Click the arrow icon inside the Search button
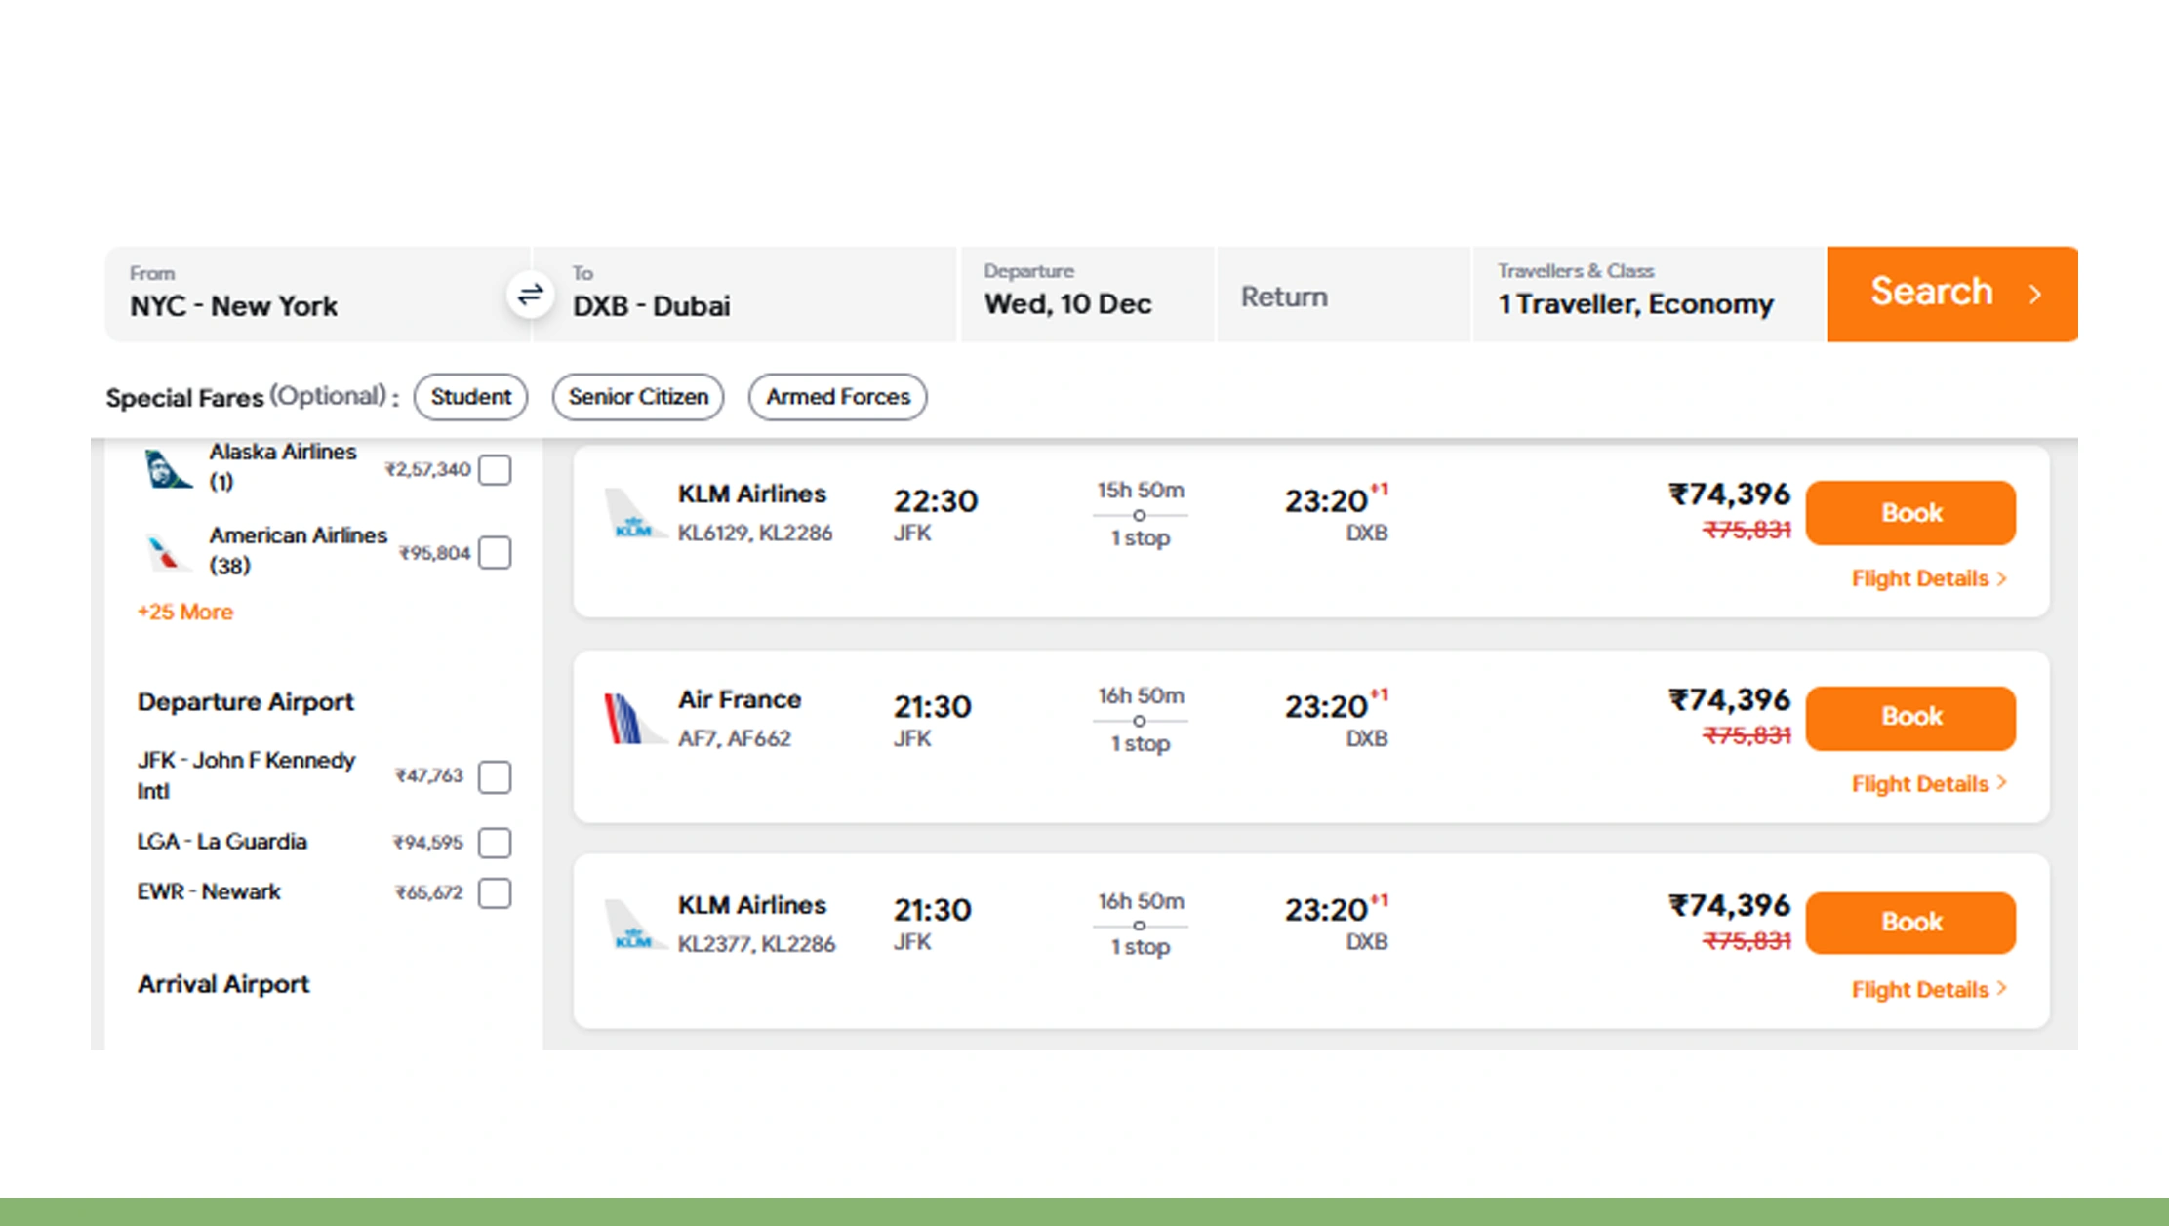This screenshot has height=1226, width=2169. point(2035,294)
